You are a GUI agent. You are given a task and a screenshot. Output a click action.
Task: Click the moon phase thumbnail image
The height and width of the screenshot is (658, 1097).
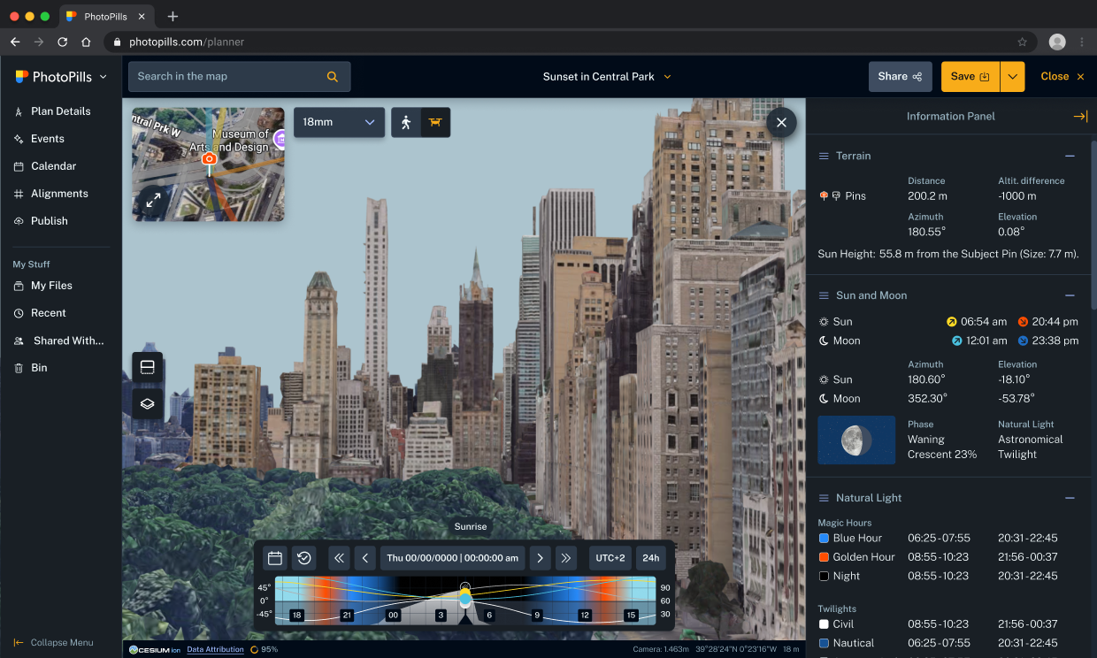point(856,440)
